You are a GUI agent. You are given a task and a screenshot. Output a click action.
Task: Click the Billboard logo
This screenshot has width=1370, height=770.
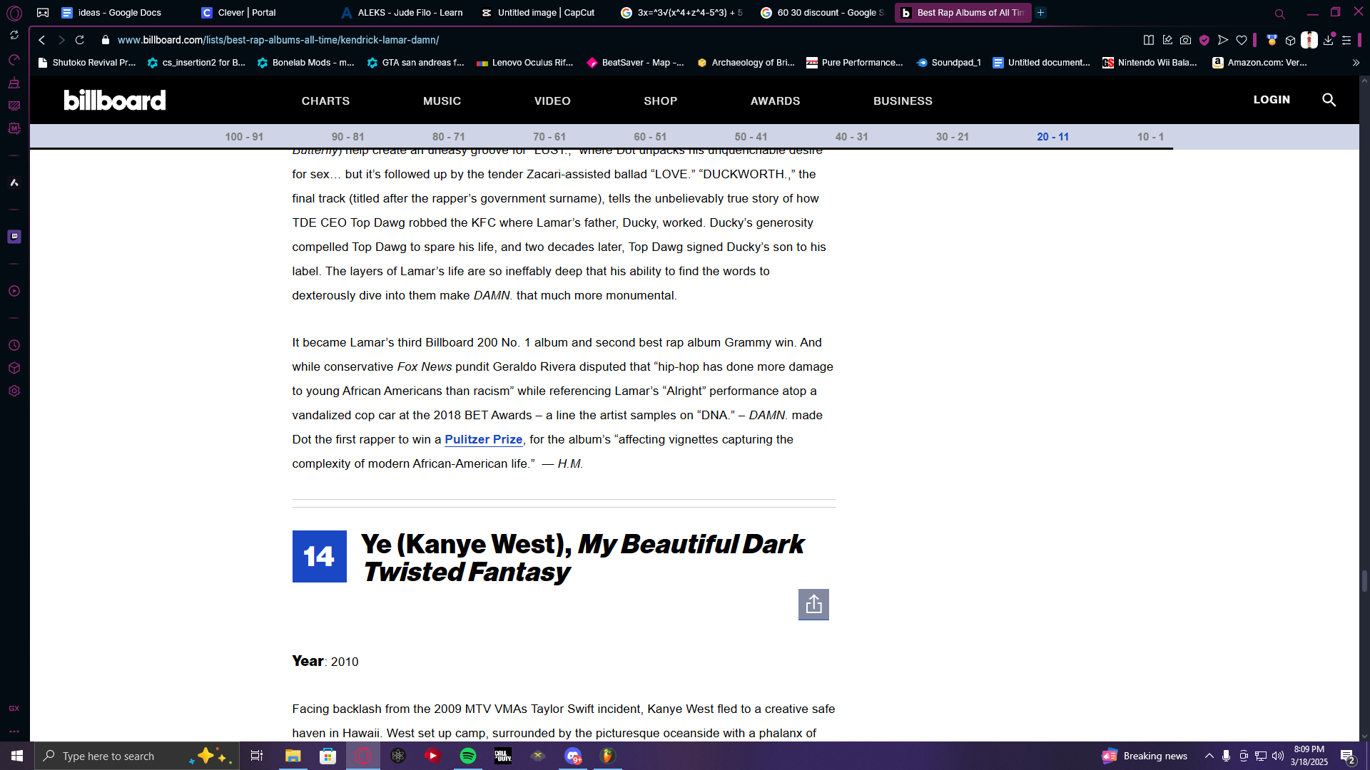[x=115, y=100]
